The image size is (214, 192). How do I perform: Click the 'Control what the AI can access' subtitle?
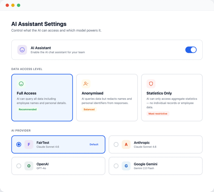click(56, 30)
